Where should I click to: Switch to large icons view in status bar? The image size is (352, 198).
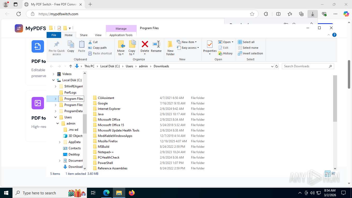click(x=333, y=174)
